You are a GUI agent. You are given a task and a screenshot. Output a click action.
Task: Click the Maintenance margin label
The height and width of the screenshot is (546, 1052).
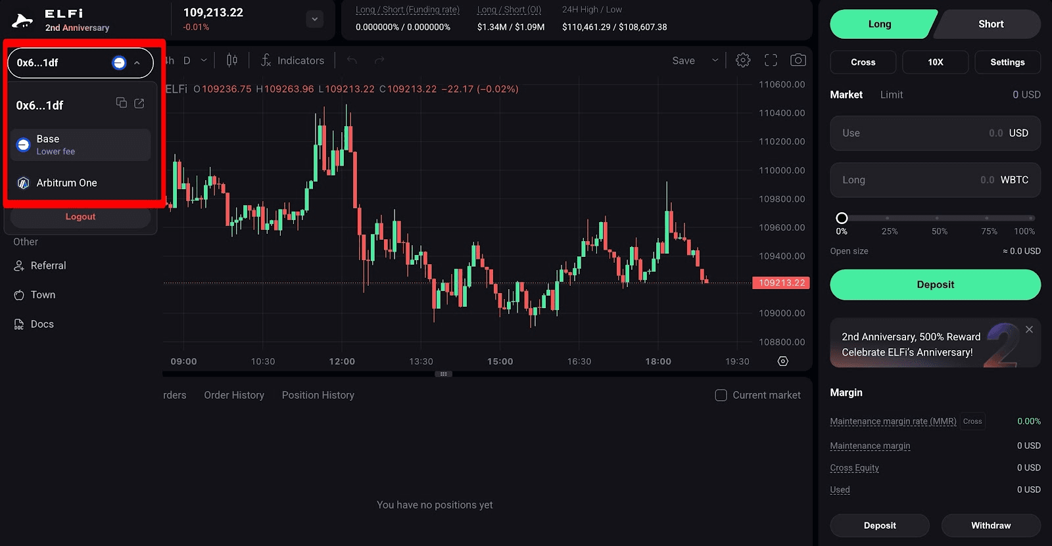pyautogui.click(x=870, y=445)
